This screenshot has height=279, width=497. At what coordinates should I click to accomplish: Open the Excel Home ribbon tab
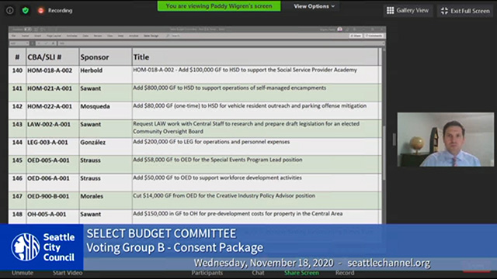pyautogui.click(x=25, y=36)
